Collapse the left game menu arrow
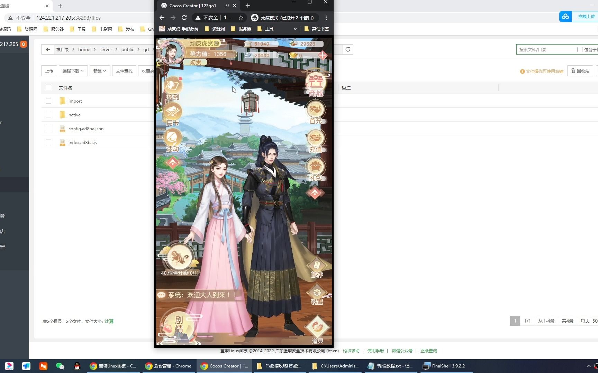This screenshot has width=598, height=373. (x=173, y=162)
